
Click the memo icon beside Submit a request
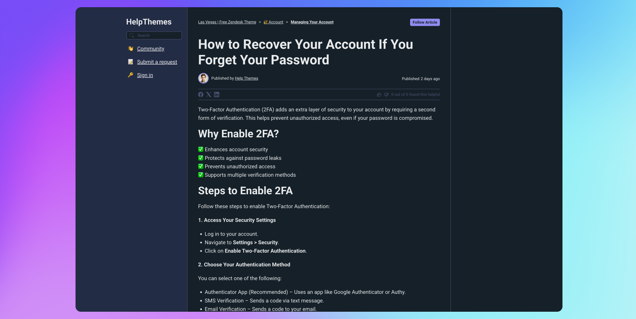click(x=131, y=62)
